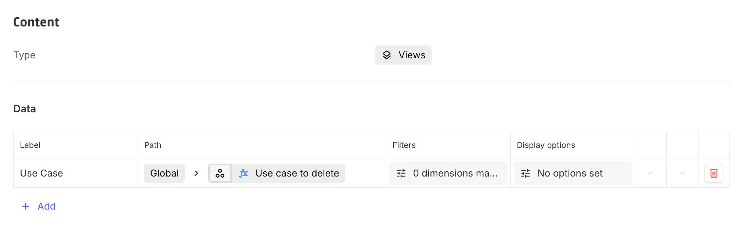Move the Use Case row down
The height and width of the screenshot is (229, 736).
[682, 173]
